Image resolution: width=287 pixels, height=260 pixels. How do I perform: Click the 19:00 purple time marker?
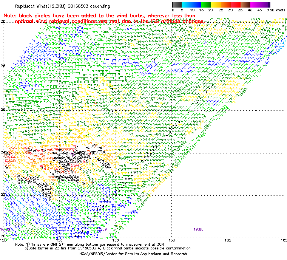[x=198, y=229]
